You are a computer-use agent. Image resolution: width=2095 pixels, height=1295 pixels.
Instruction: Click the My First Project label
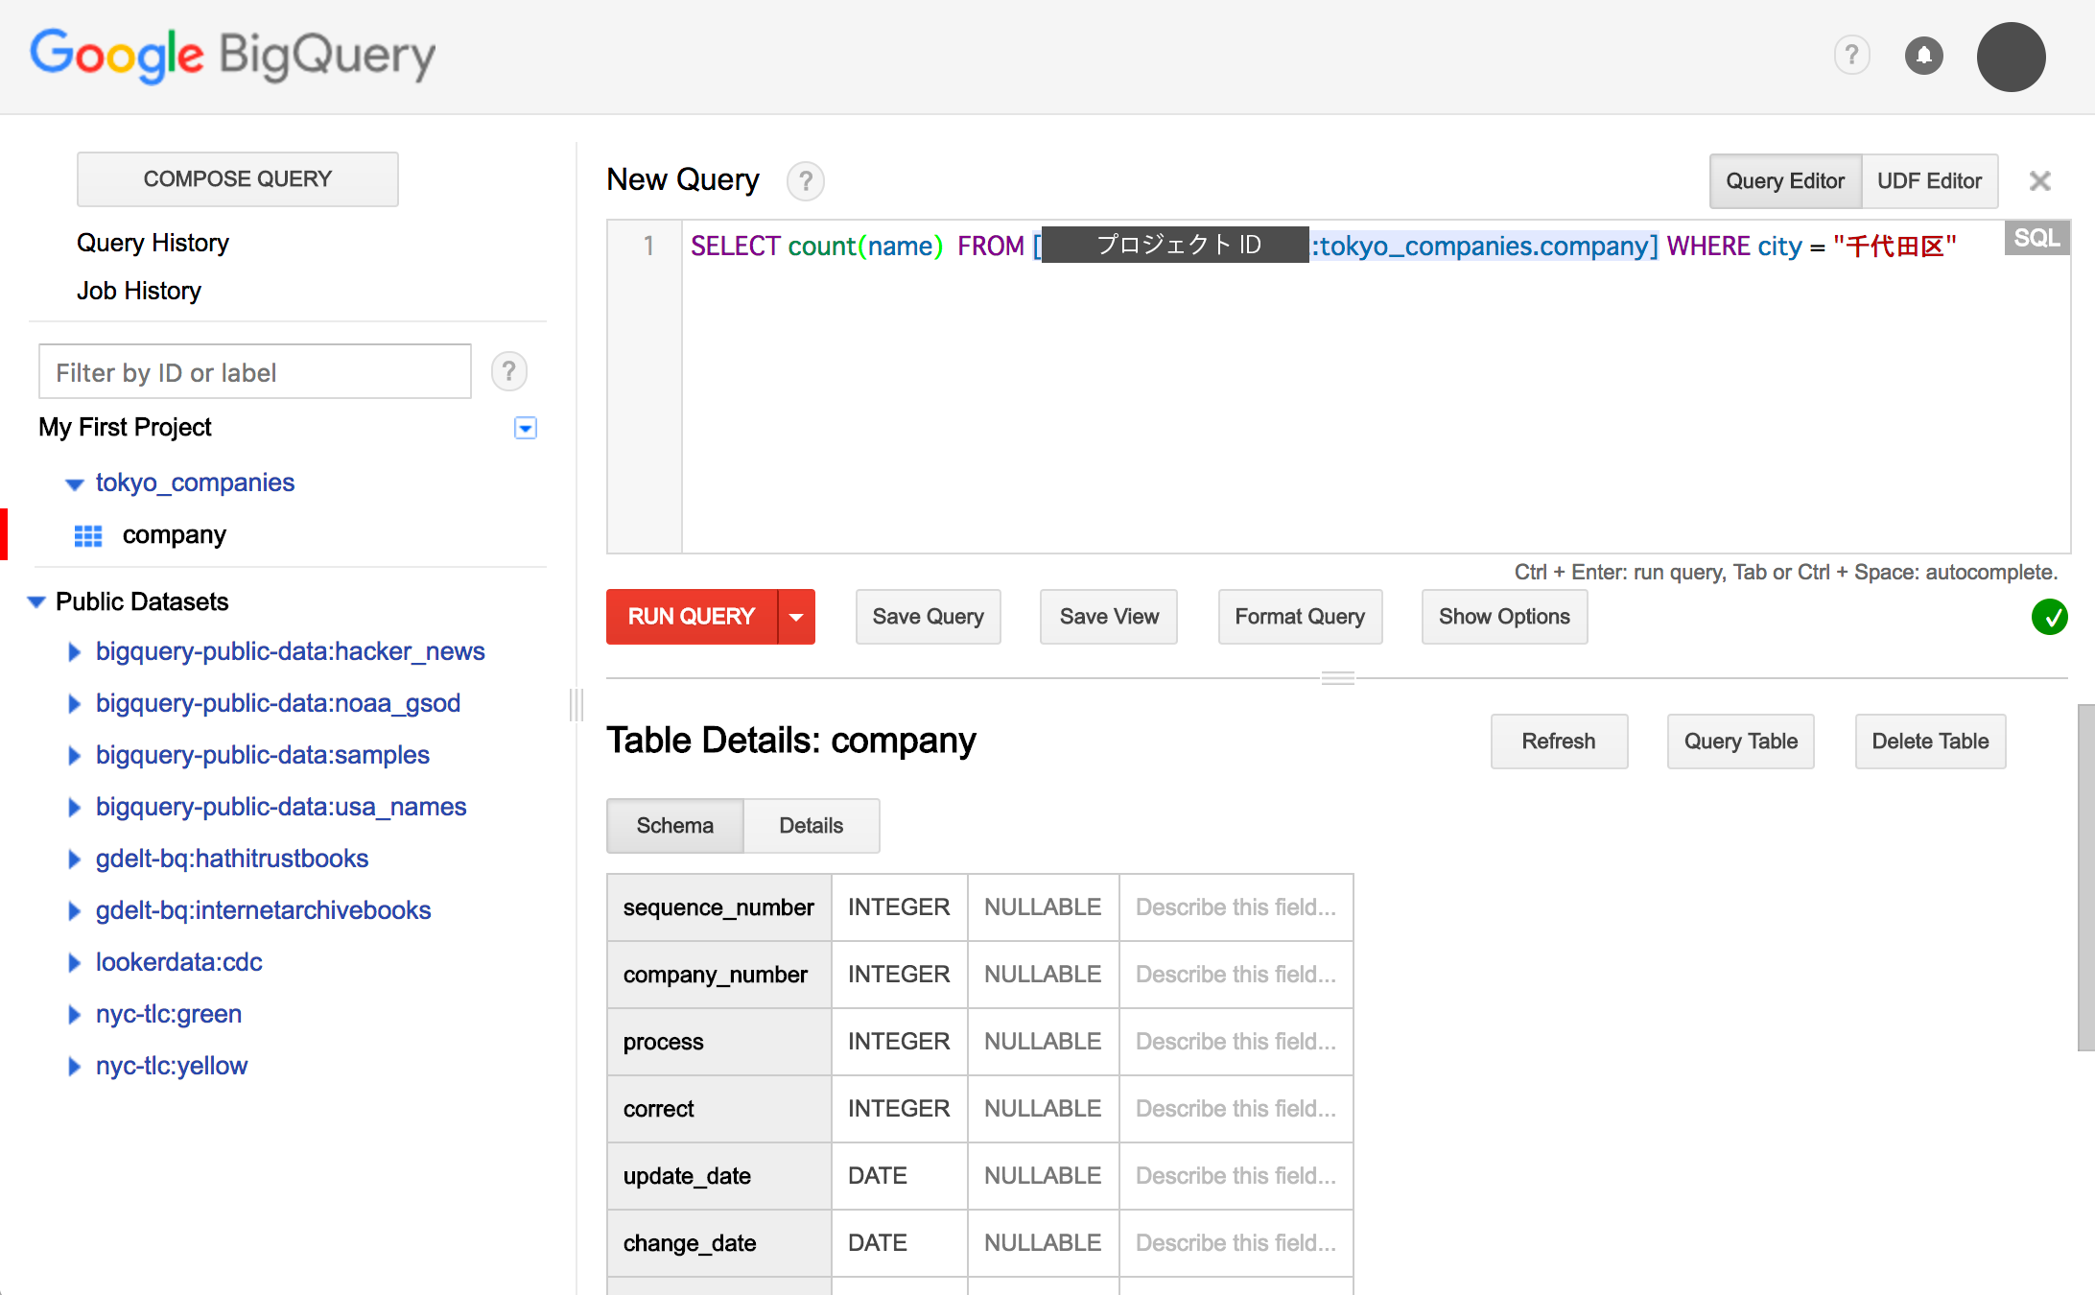click(x=125, y=427)
